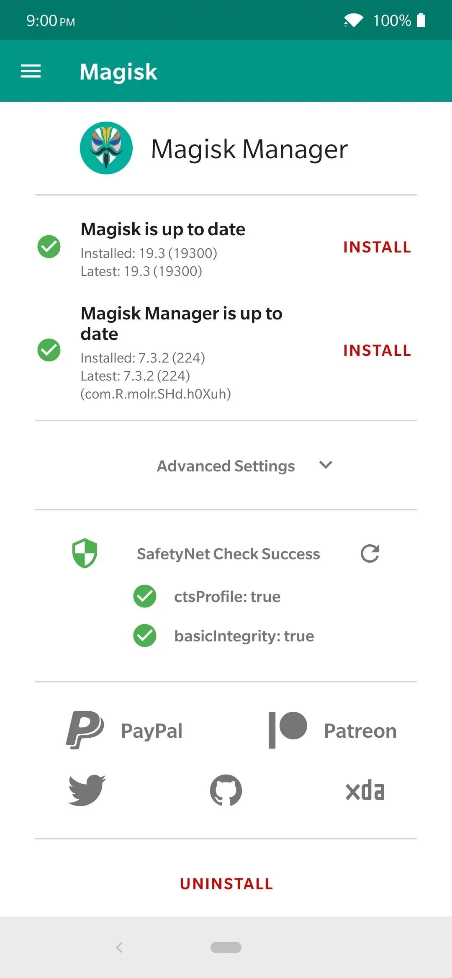Tap the system back arrow
The width and height of the screenshot is (452, 978).
[x=119, y=947]
